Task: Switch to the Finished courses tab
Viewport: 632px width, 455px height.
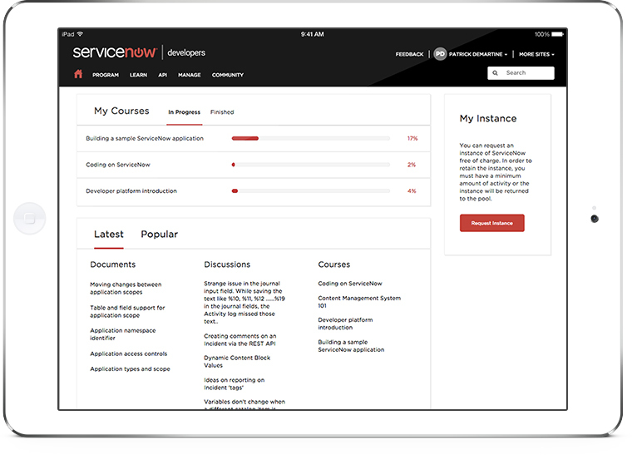Action: click(x=222, y=112)
